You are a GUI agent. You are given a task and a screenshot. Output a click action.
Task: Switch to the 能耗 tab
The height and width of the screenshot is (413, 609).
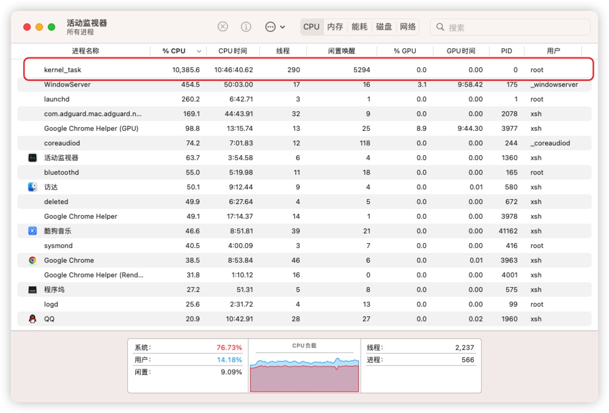click(360, 27)
